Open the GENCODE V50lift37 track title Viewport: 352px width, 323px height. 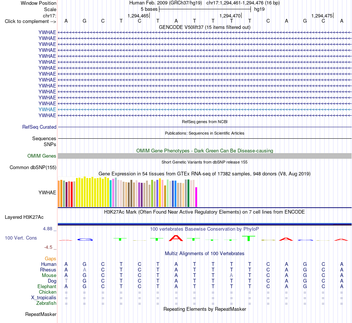pos(205,27)
